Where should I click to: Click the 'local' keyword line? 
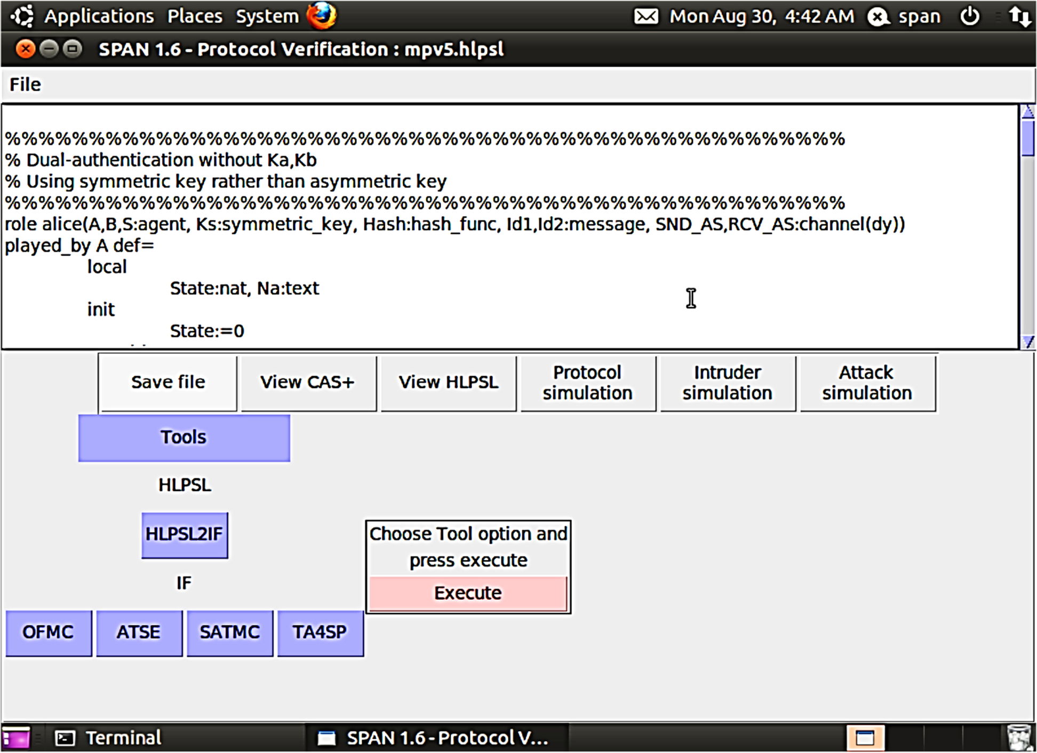(x=107, y=267)
